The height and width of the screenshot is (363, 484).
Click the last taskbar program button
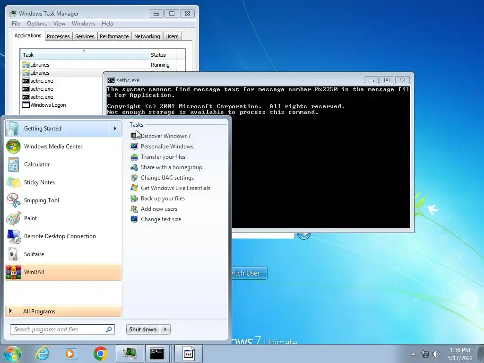189,354
